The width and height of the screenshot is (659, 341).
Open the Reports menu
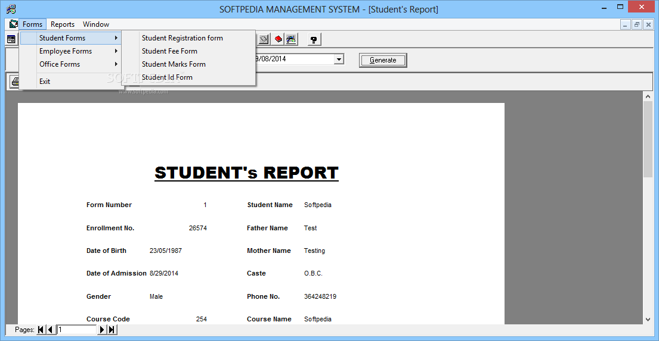click(63, 24)
